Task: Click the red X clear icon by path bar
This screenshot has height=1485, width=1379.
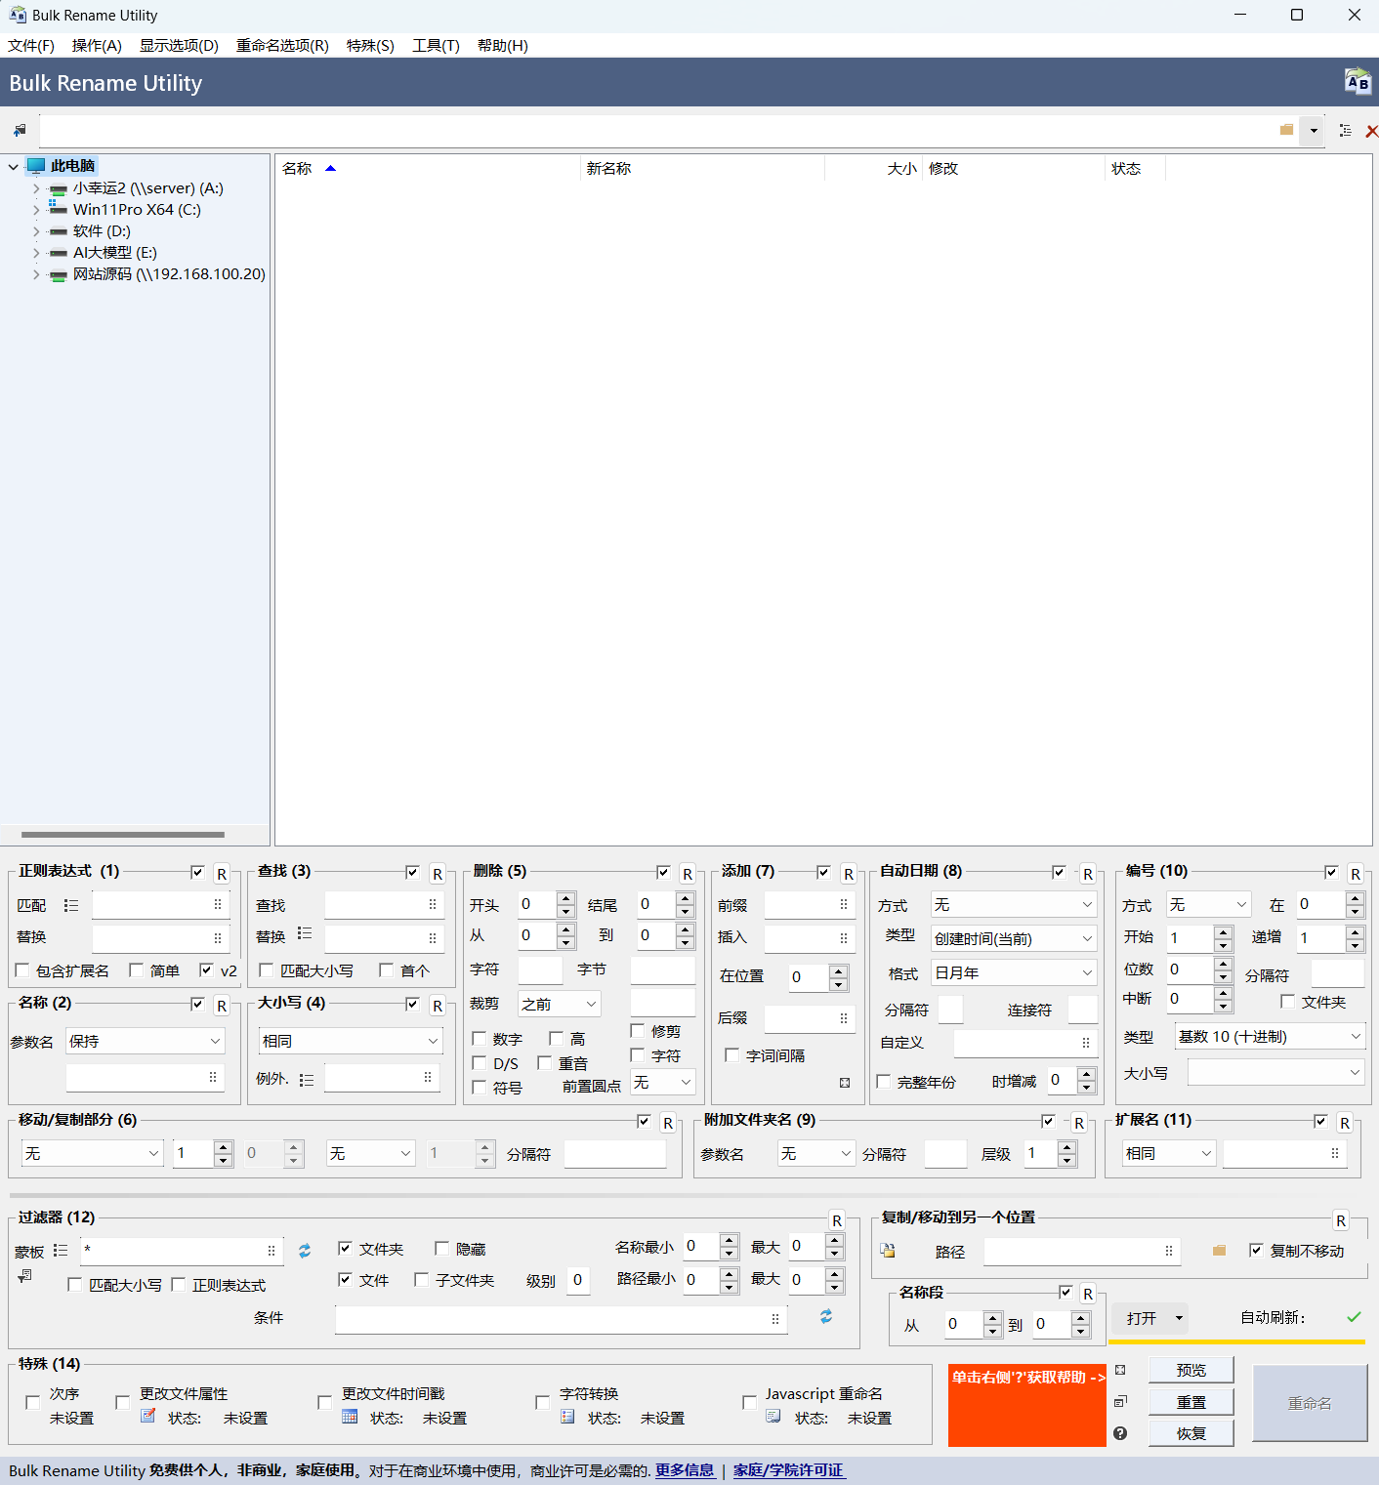Action: (1371, 131)
